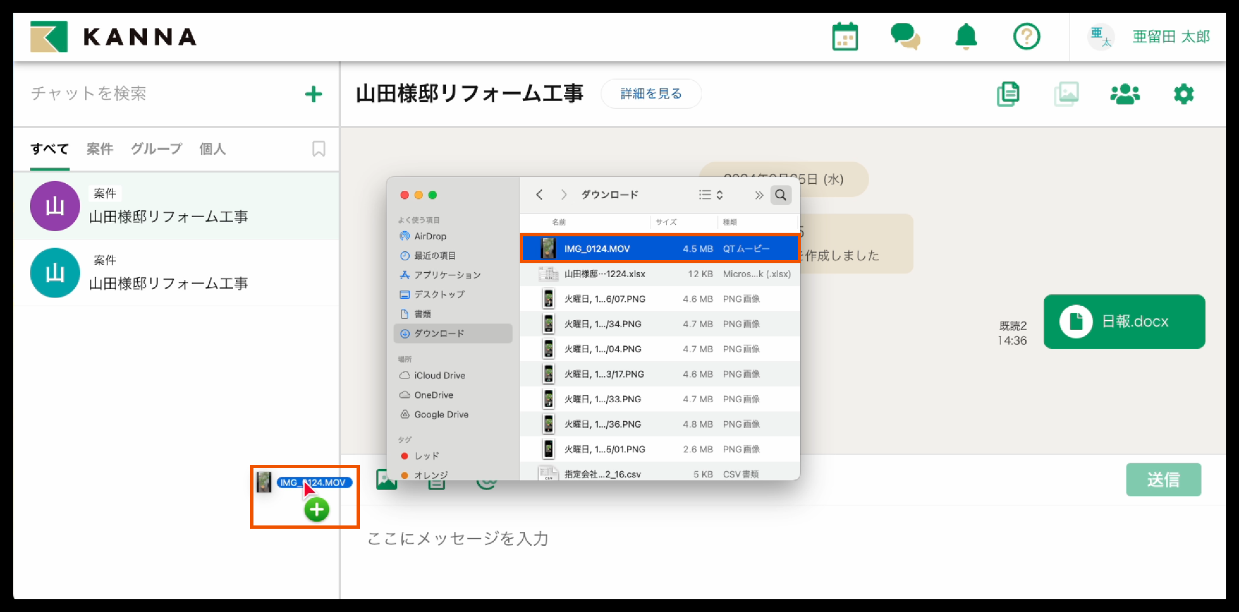The height and width of the screenshot is (612, 1239).
Task: Click the Finder search magnifier
Action: coord(781,195)
